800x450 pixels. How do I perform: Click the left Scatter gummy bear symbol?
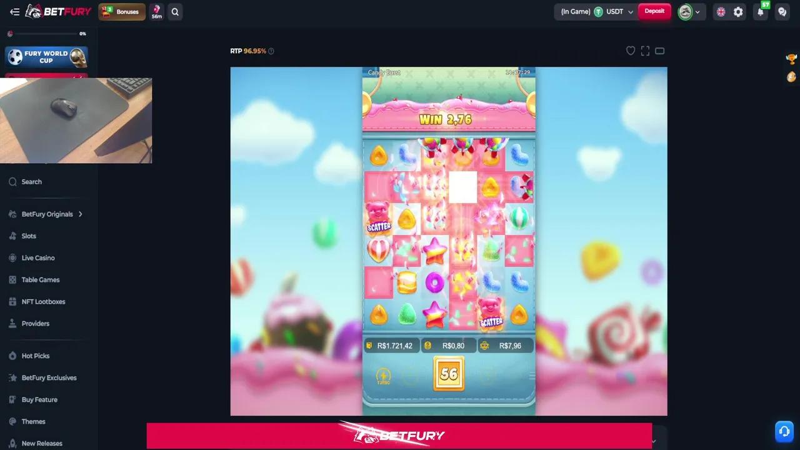click(378, 217)
